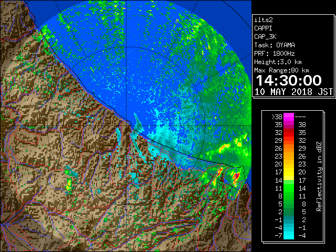Select the date '10 MAY 2018 JST'
Image resolution: width=336 pixels, height=252 pixels.
pos(294,92)
